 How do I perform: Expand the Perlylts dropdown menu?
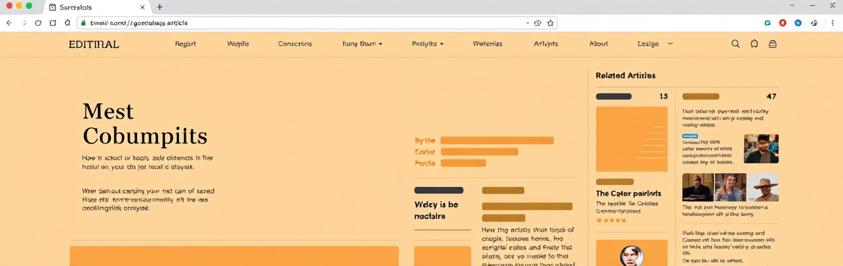click(x=427, y=44)
